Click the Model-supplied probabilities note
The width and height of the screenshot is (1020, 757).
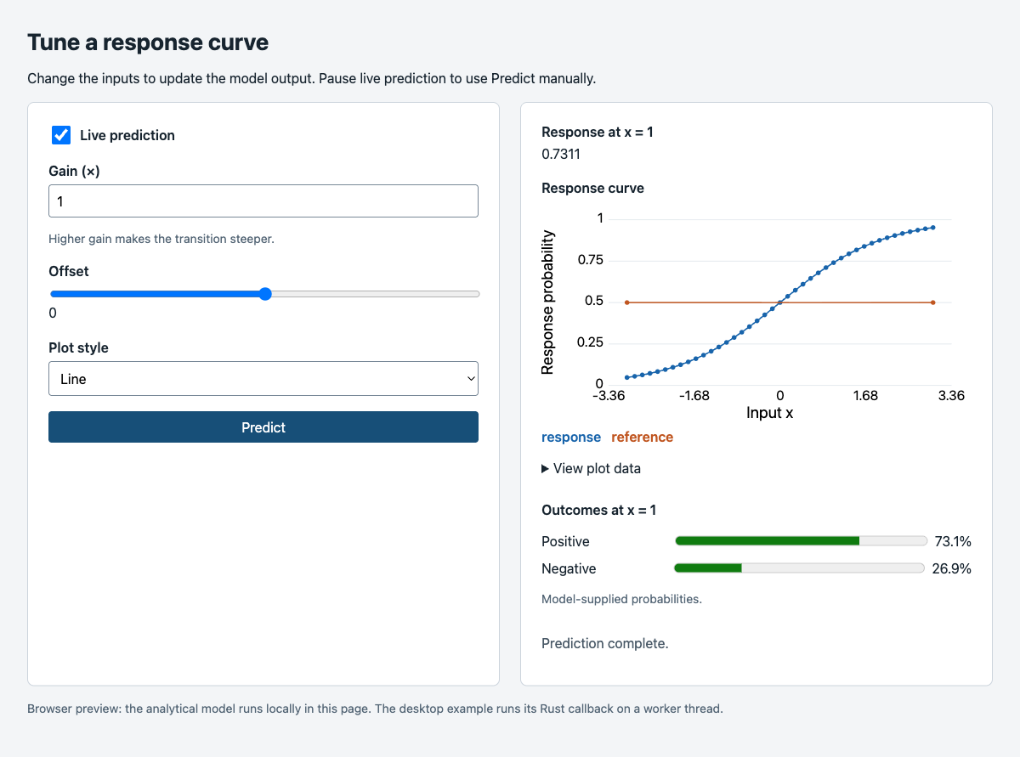coord(621,599)
